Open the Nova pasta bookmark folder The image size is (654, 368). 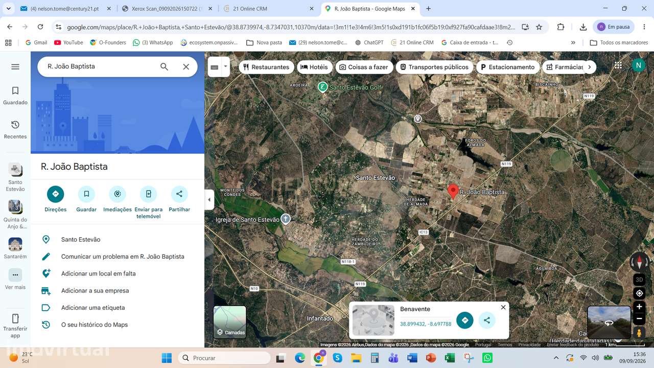[x=264, y=42]
